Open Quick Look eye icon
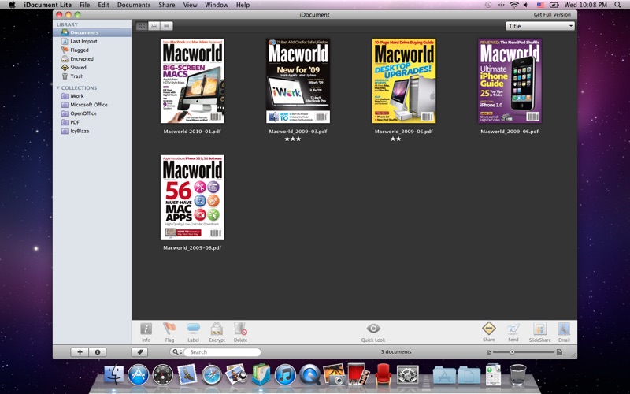The height and width of the screenshot is (394, 630). [373, 329]
